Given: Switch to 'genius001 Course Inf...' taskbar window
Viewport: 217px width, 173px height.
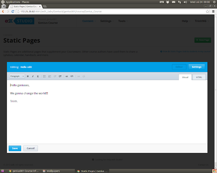Looking at the screenshot, I should pyautogui.click(x=24, y=171).
